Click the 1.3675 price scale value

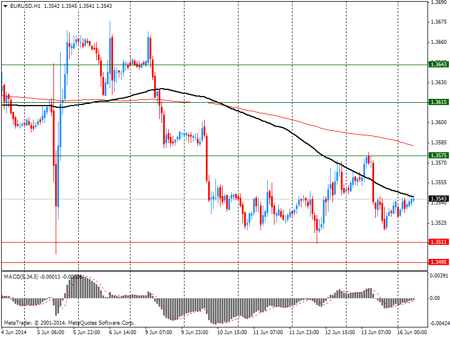click(439, 22)
